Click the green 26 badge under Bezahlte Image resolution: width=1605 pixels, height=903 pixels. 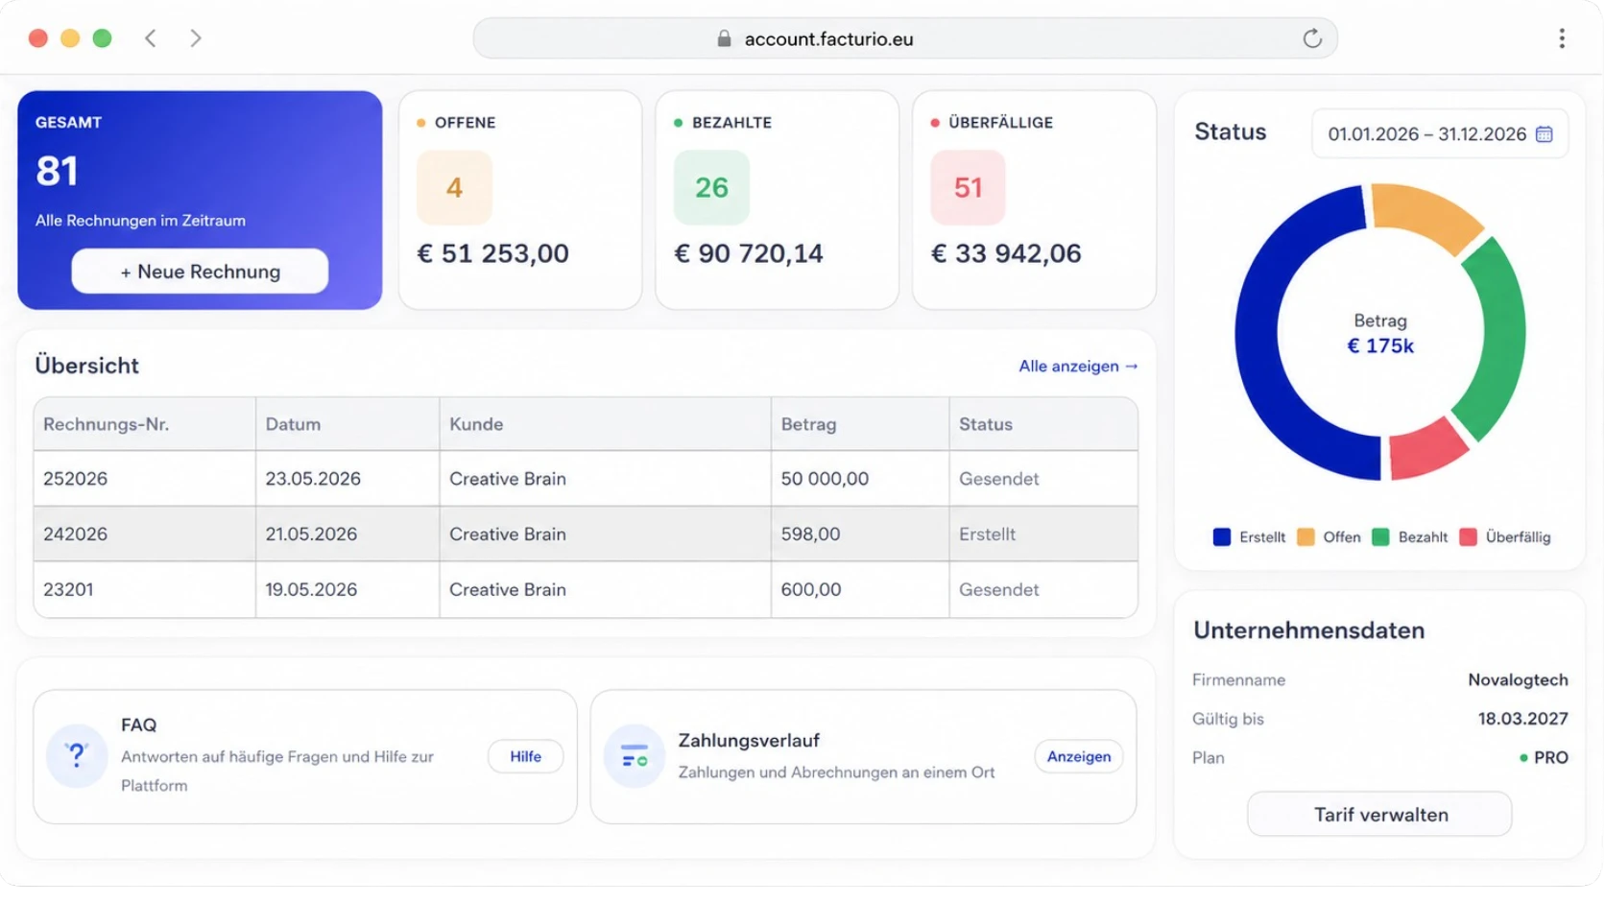[711, 187]
